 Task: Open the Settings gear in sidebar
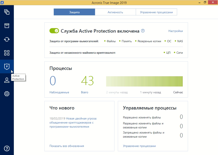[7, 94]
